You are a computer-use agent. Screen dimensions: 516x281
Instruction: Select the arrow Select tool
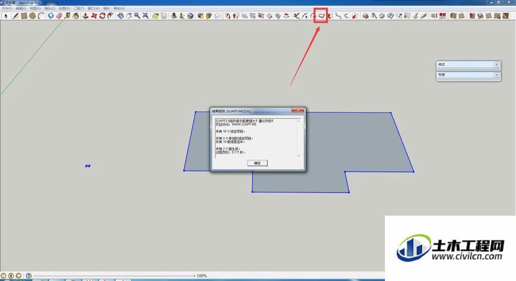click(x=6, y=16)
